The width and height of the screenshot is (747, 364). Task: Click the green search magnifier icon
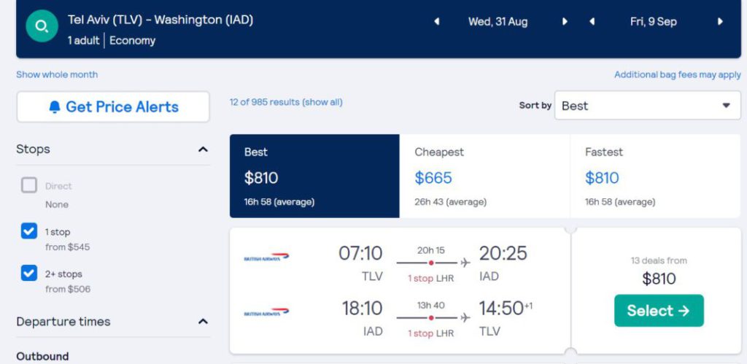[x=42, y=26]
